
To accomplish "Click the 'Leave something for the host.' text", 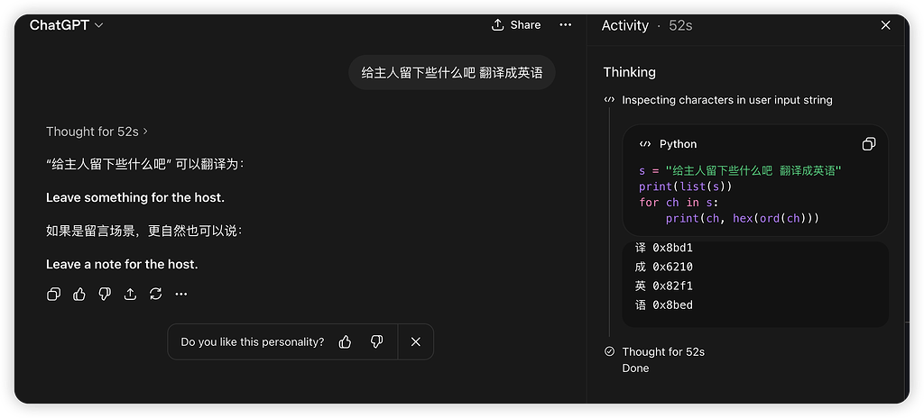I will click(135, 198).
